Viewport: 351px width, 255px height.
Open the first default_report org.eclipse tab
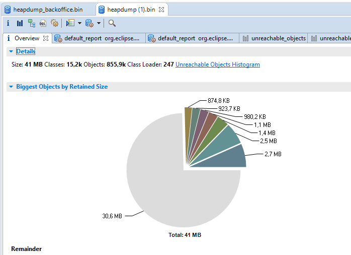99,39
